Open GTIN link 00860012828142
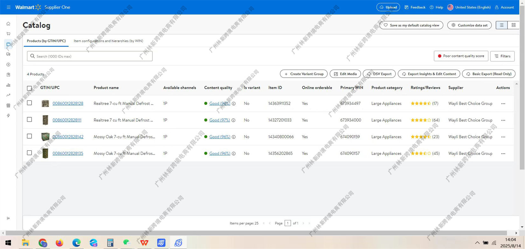Image resolution: width=525 pixels, height=249 pixels. (68, 137)
